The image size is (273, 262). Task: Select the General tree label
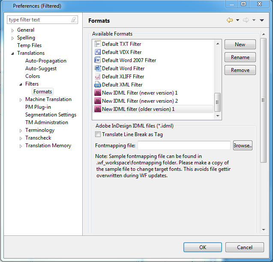[26, 30]
